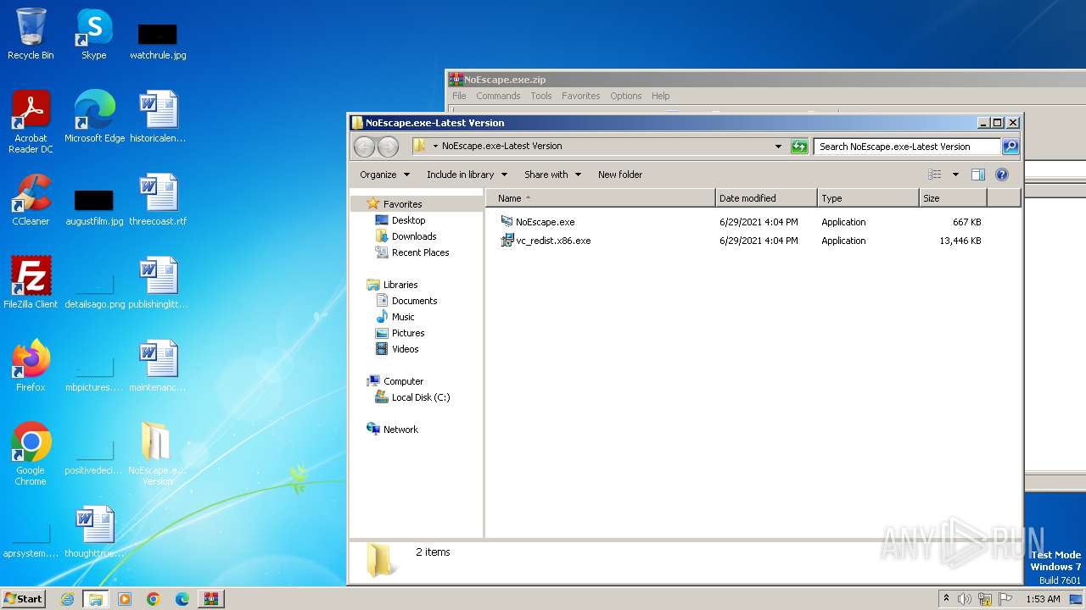Click the Search NoEscape.exe-Latest Version field
The image size is (1086, 610).
(x=907, y=147)
